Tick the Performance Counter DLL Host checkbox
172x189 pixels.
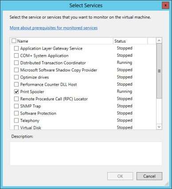pos(16,84)
